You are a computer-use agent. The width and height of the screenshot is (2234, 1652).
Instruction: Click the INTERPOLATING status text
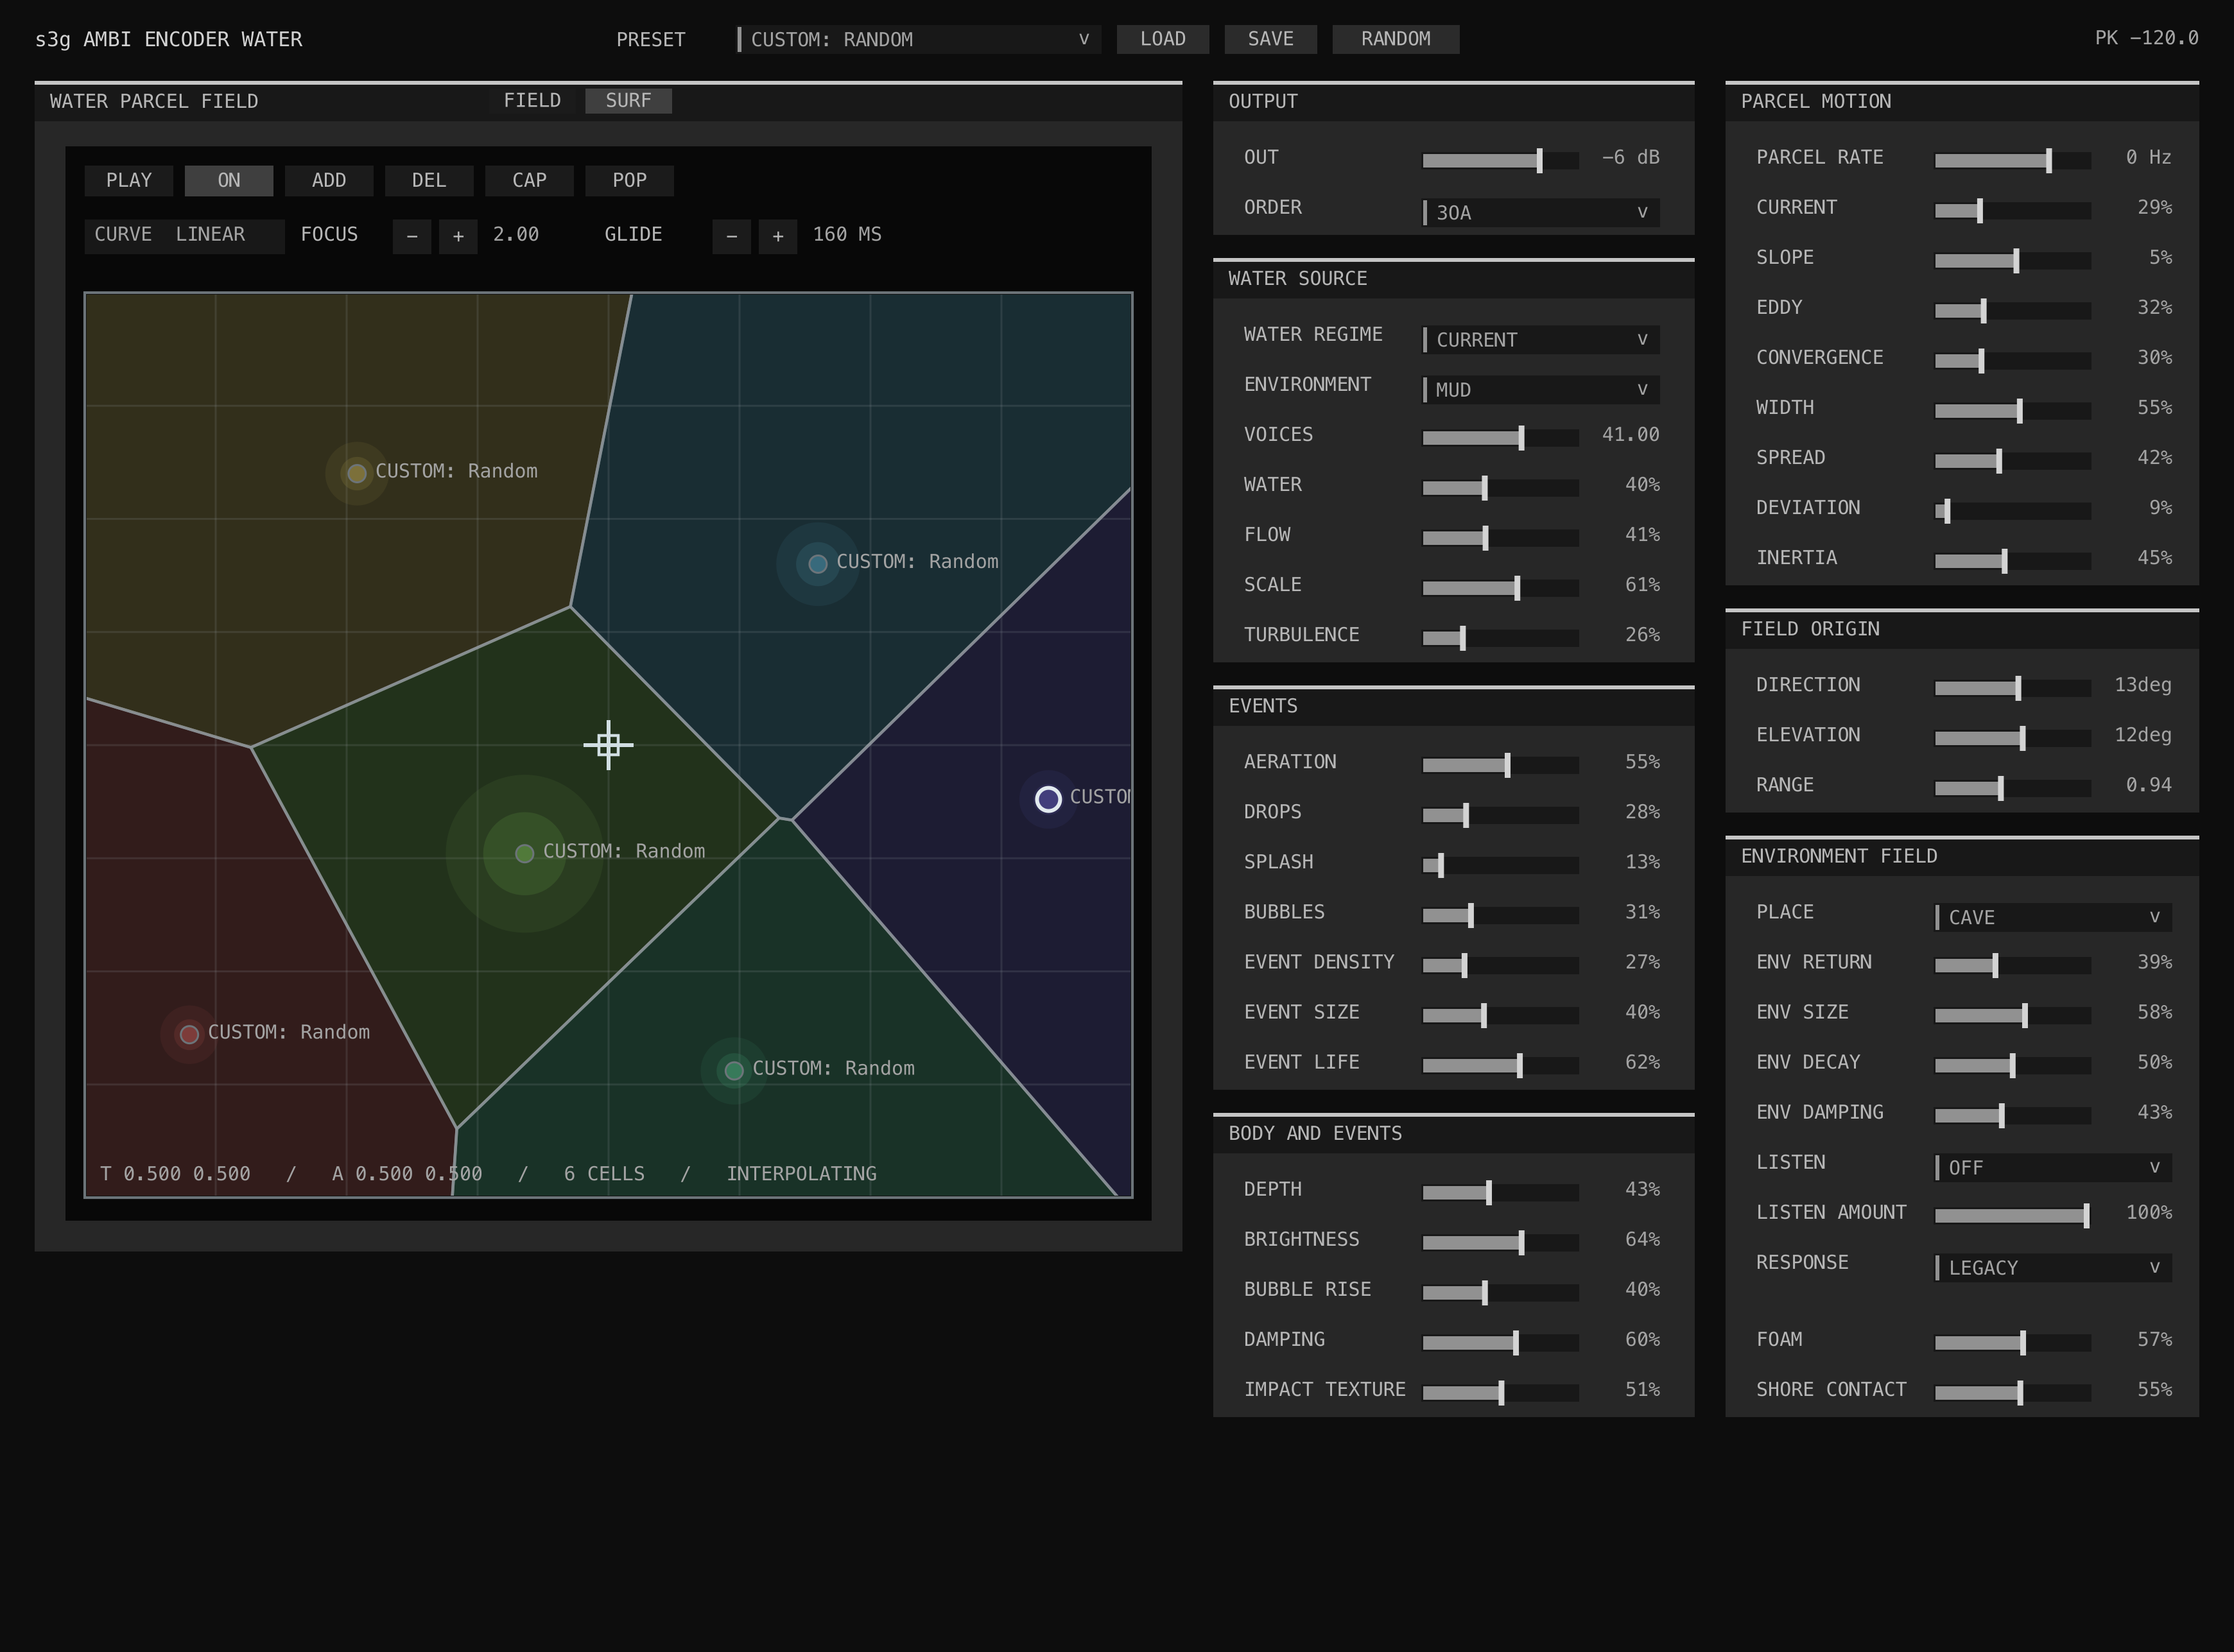[801, 1174]
